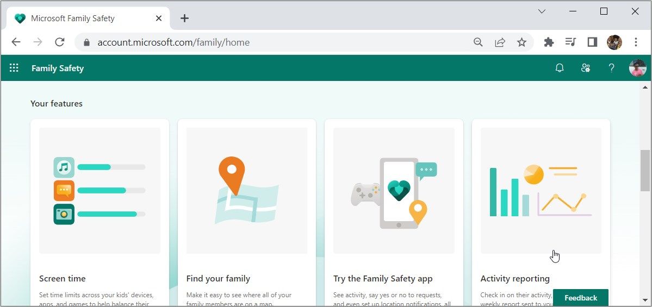The image size is (652, 307).
Task: Click the Activity reporting heading
Action: point(515,278)
